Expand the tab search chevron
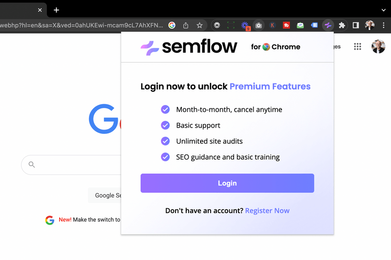 coord(384,10)
